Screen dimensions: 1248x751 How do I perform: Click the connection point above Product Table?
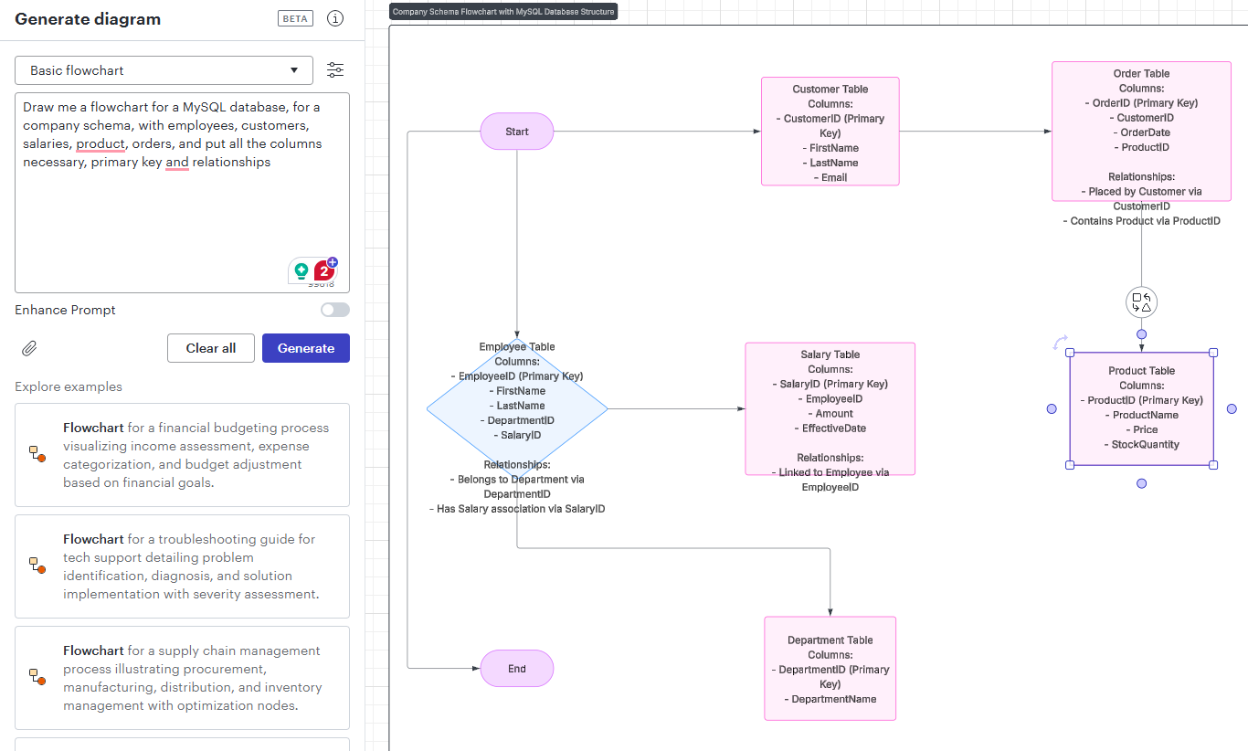[x=1141, y=334]
